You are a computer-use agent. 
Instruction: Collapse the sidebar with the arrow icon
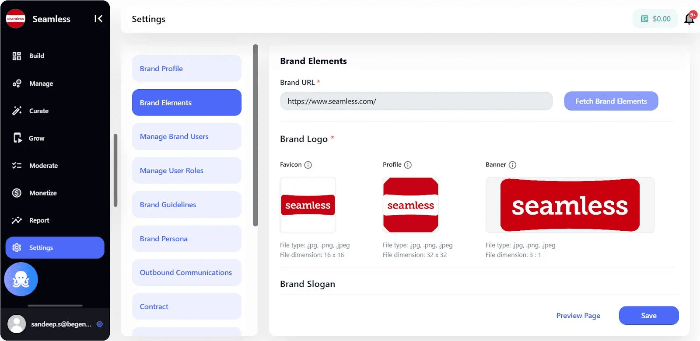coord(98,18)
